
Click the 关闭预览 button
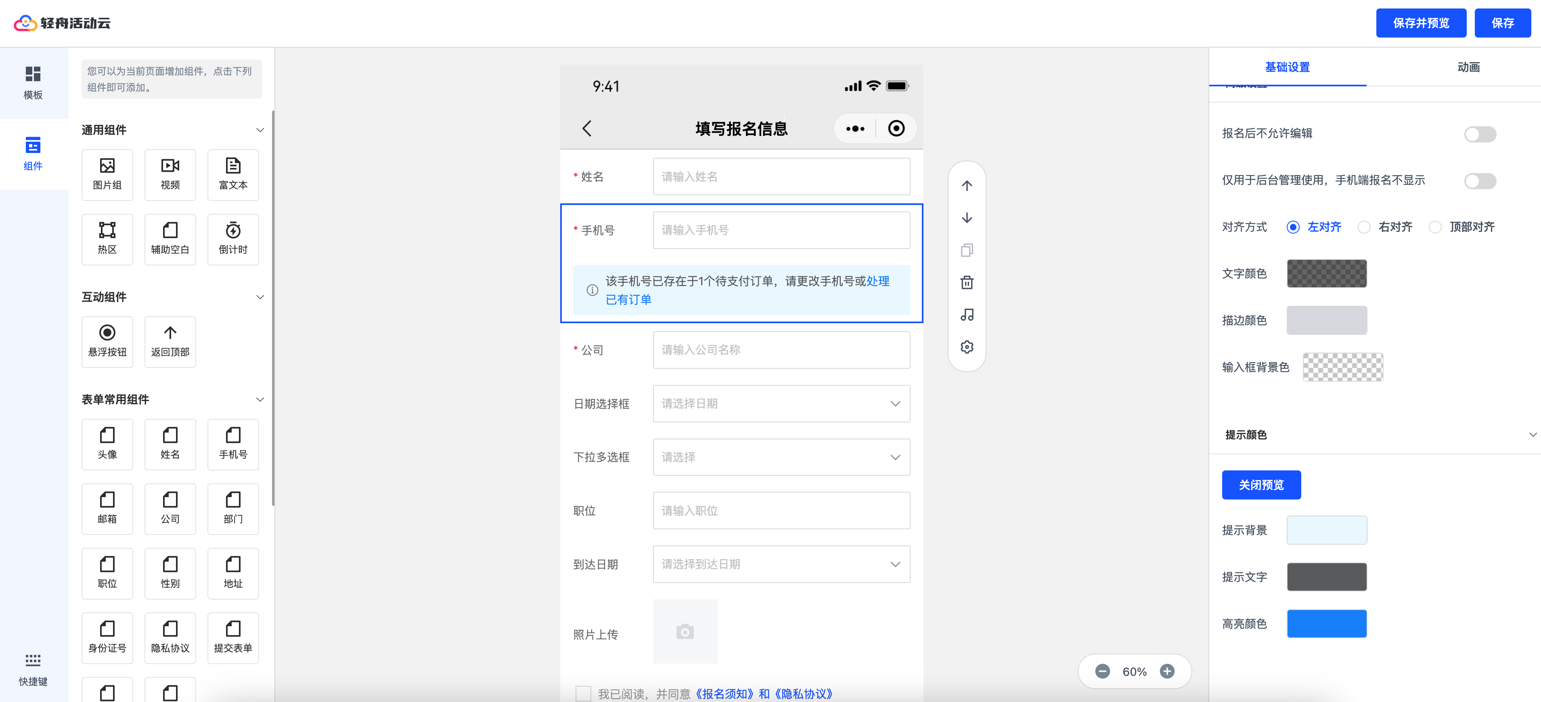pyautogui.click(x=1261, y=485)
